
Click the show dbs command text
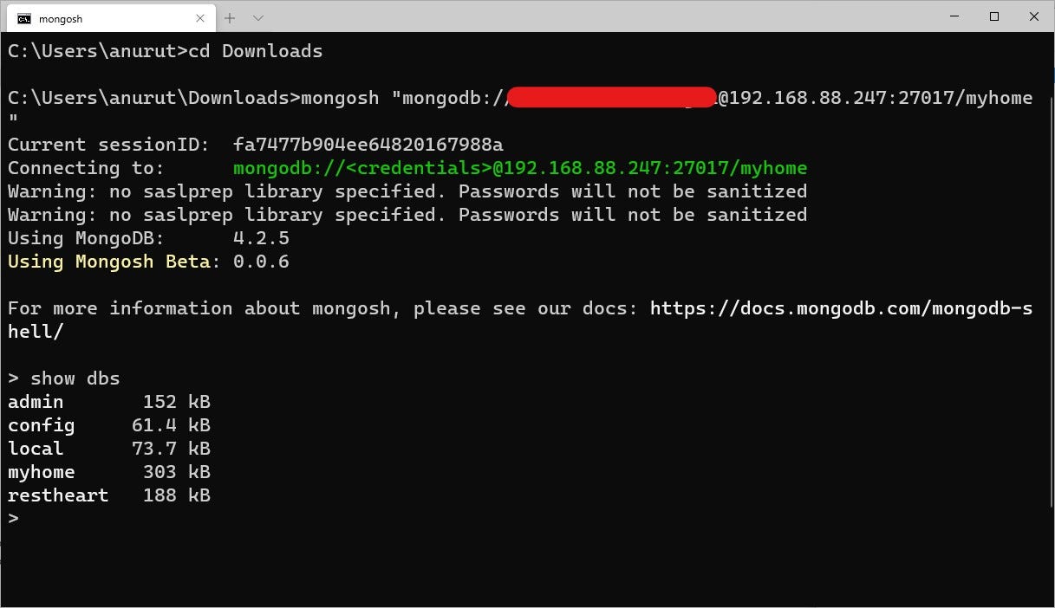75,378
